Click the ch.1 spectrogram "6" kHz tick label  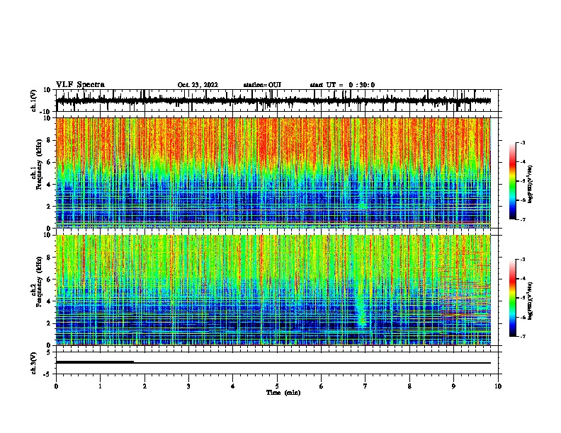pyautogui.click(x=49, y=162)
